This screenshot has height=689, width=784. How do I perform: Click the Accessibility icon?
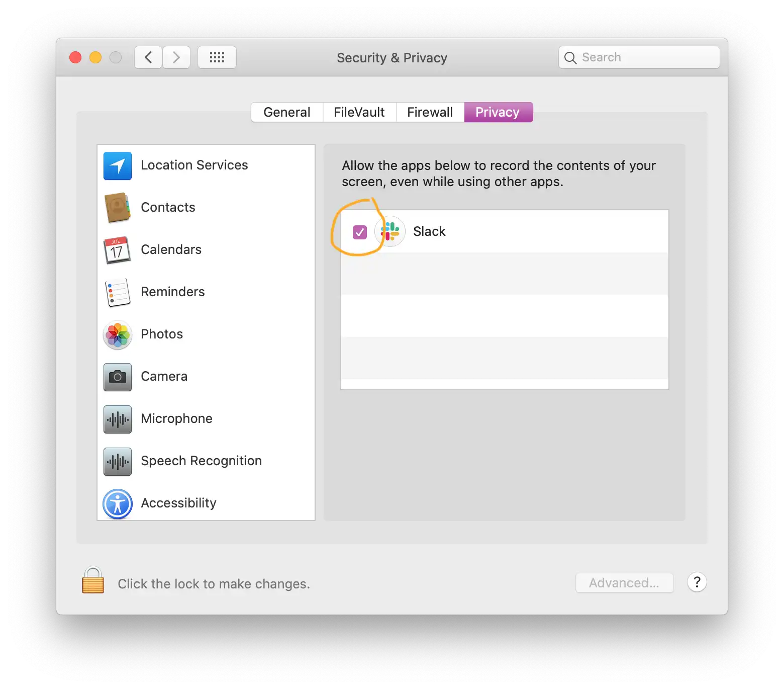[x=117, y=503]
